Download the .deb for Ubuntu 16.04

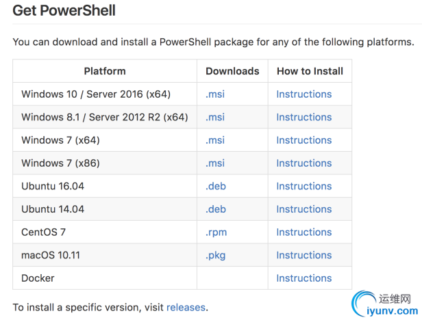216,186
